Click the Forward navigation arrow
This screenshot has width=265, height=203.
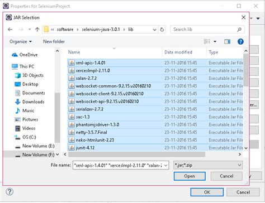click(x=21, y=30)
